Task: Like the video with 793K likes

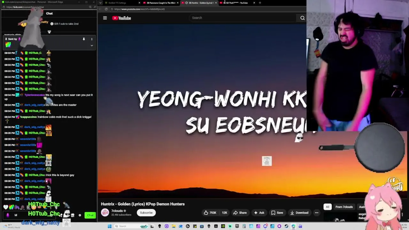Action: click(x=210, y=213)
